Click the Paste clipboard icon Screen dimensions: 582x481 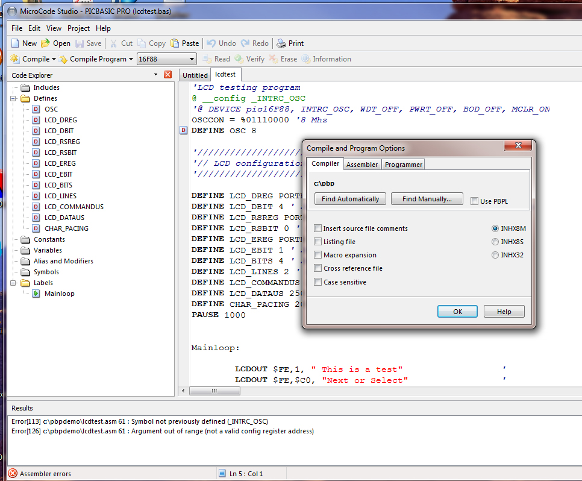tap(175, 43)
